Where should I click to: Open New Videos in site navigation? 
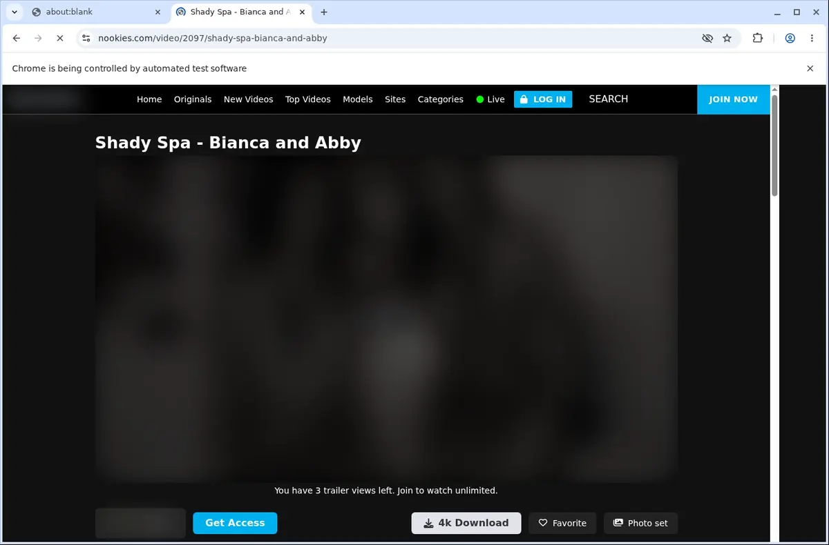point(249,99)
